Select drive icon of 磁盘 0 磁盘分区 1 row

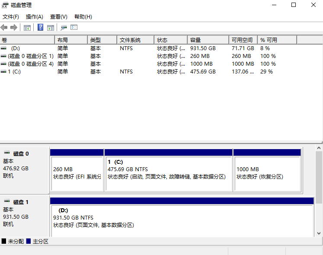pos(3,56)
